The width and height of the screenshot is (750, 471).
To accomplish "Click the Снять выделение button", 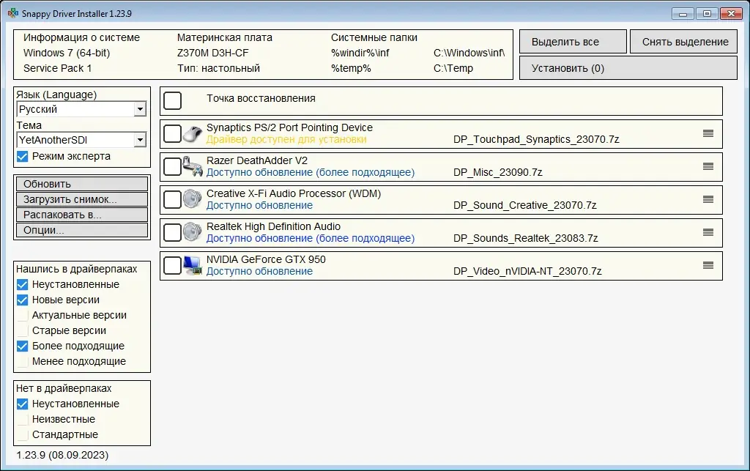I will point(683,42).
